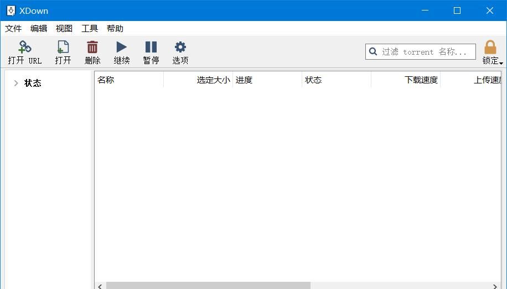Open the 文件 menu
The width and height of the screenshot is (507, 289).
[x=13, y=28]
